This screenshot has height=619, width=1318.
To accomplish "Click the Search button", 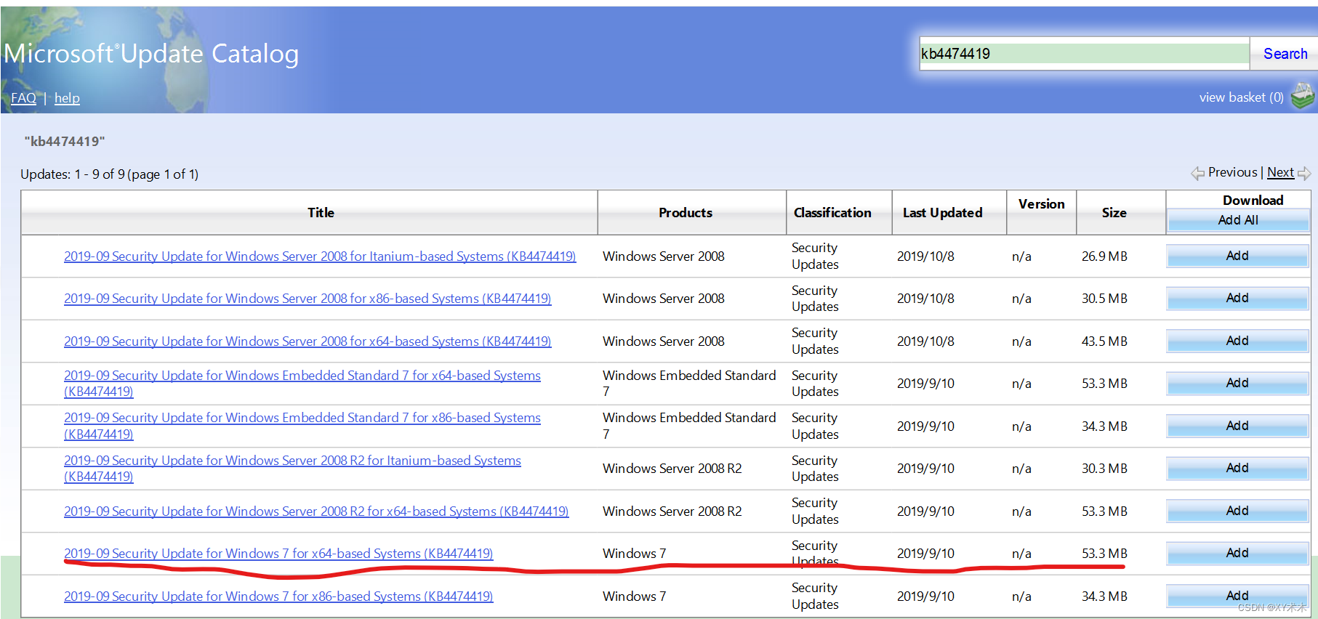I will 1285,54.
